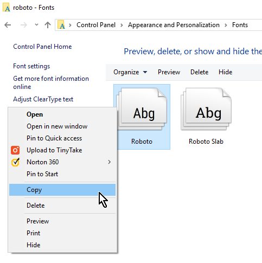Image resolution: width=262 pixels, height=263 pixels.
Task: Click Get more font information online
Action: pyautogui.click(x=51, y=82)
